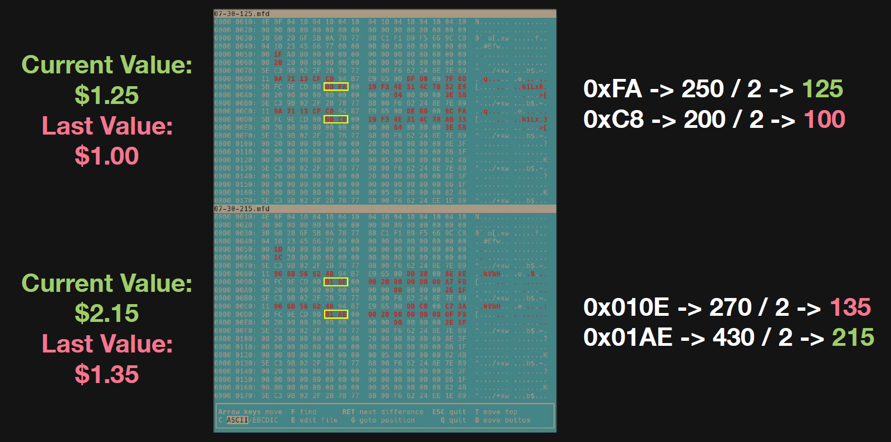This screenshot has width=891, height=442.
Task: Select the EBCDIC mode label
Action: (x=265, y=420)
